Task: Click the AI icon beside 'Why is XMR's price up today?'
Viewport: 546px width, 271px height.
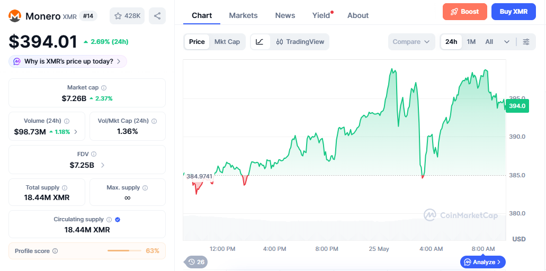Action: pos(17,61)
